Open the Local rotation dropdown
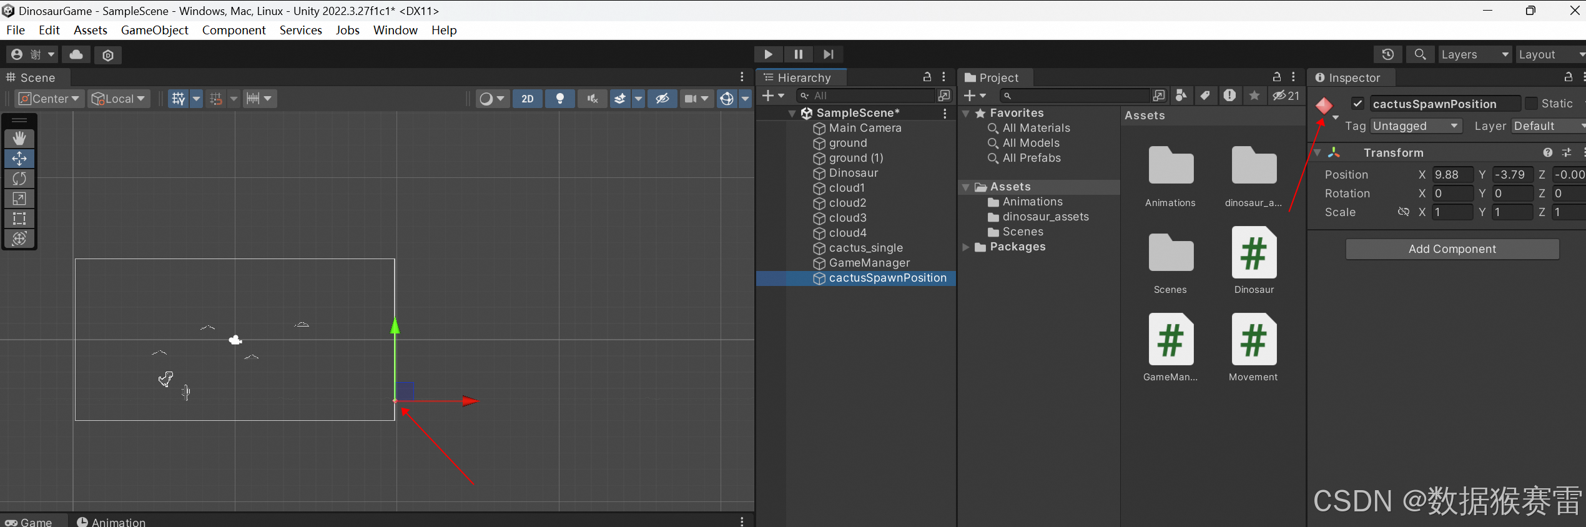The height and width of the screenshot is (527, 1586). [x=119, y=99]
